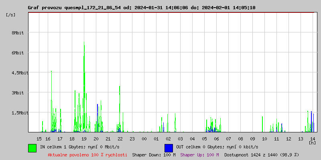The height and width of the screenshot is (160, 321).
Task: Click the 8Mbit y-axis label
Action: point(18,33)
